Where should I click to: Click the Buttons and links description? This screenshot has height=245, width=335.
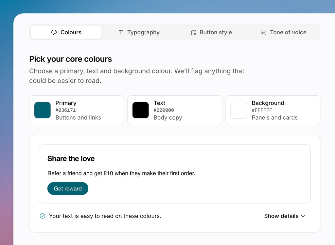pos(78,118)
